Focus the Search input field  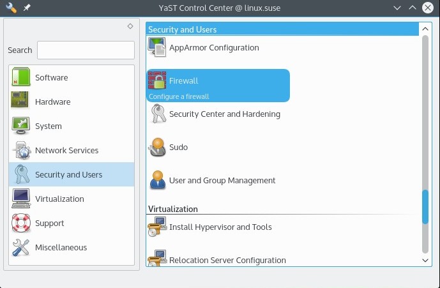(86, 50)
